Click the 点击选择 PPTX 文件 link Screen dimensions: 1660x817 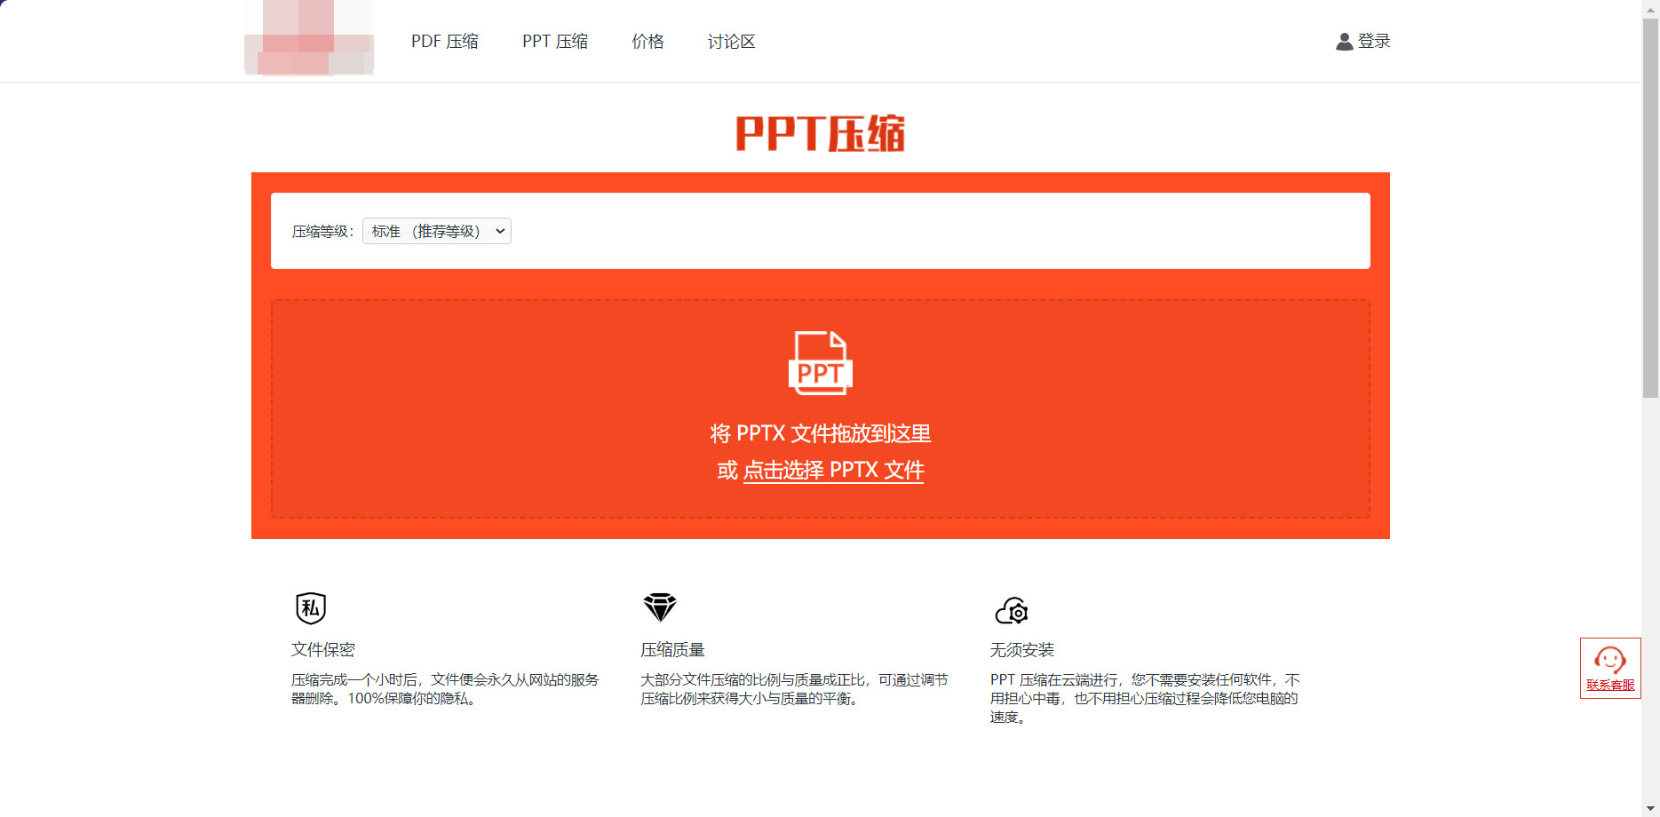click(x=833, y=470)
